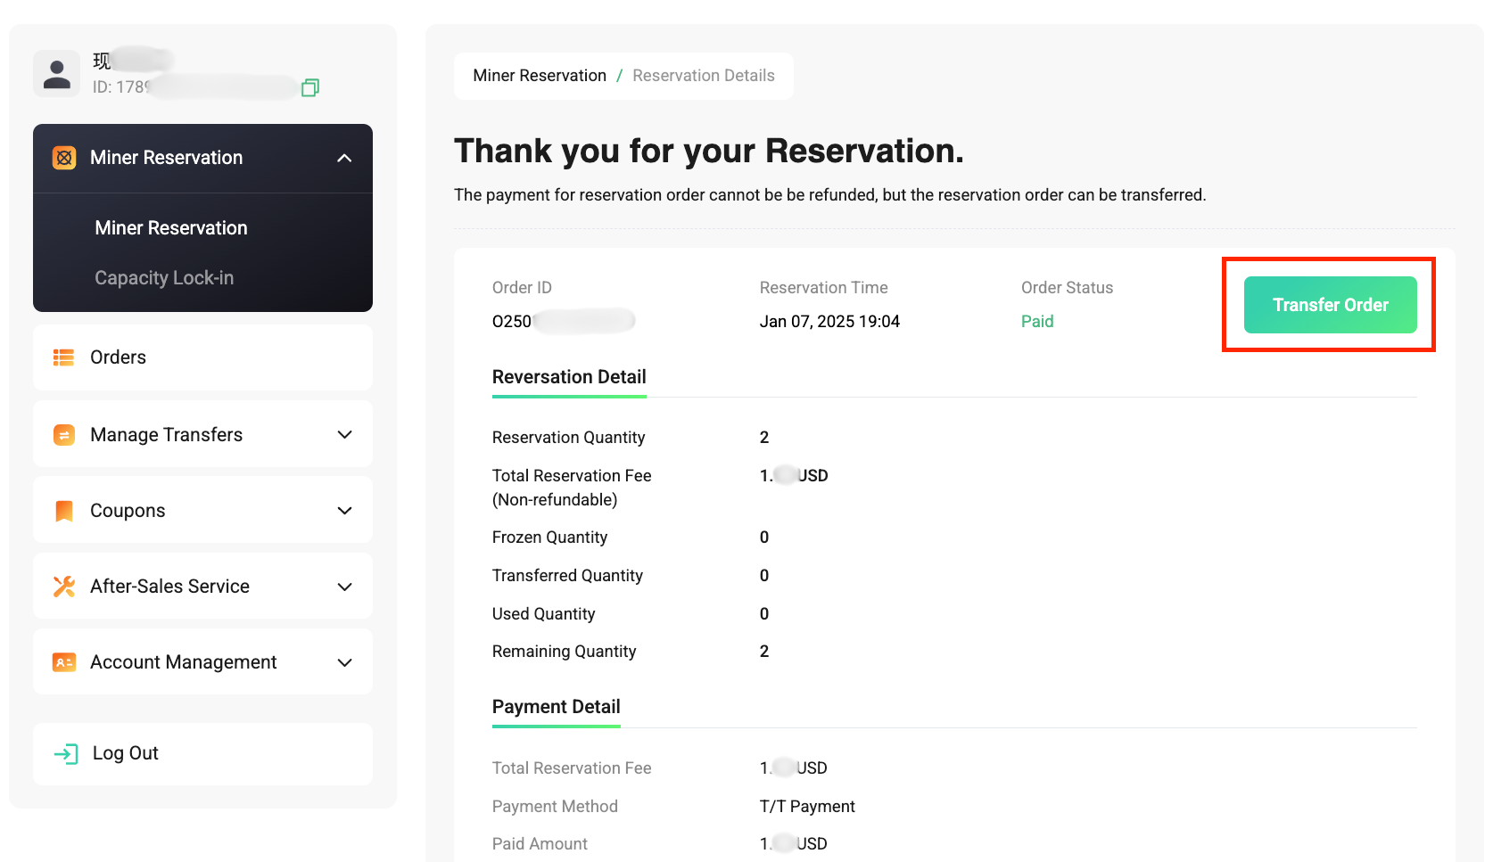Select the Miner Reservation submenu item

click(171, 228)
